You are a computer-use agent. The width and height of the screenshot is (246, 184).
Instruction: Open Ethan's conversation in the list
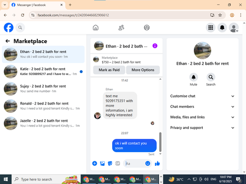pyautogui.click(x=43, y=54)
